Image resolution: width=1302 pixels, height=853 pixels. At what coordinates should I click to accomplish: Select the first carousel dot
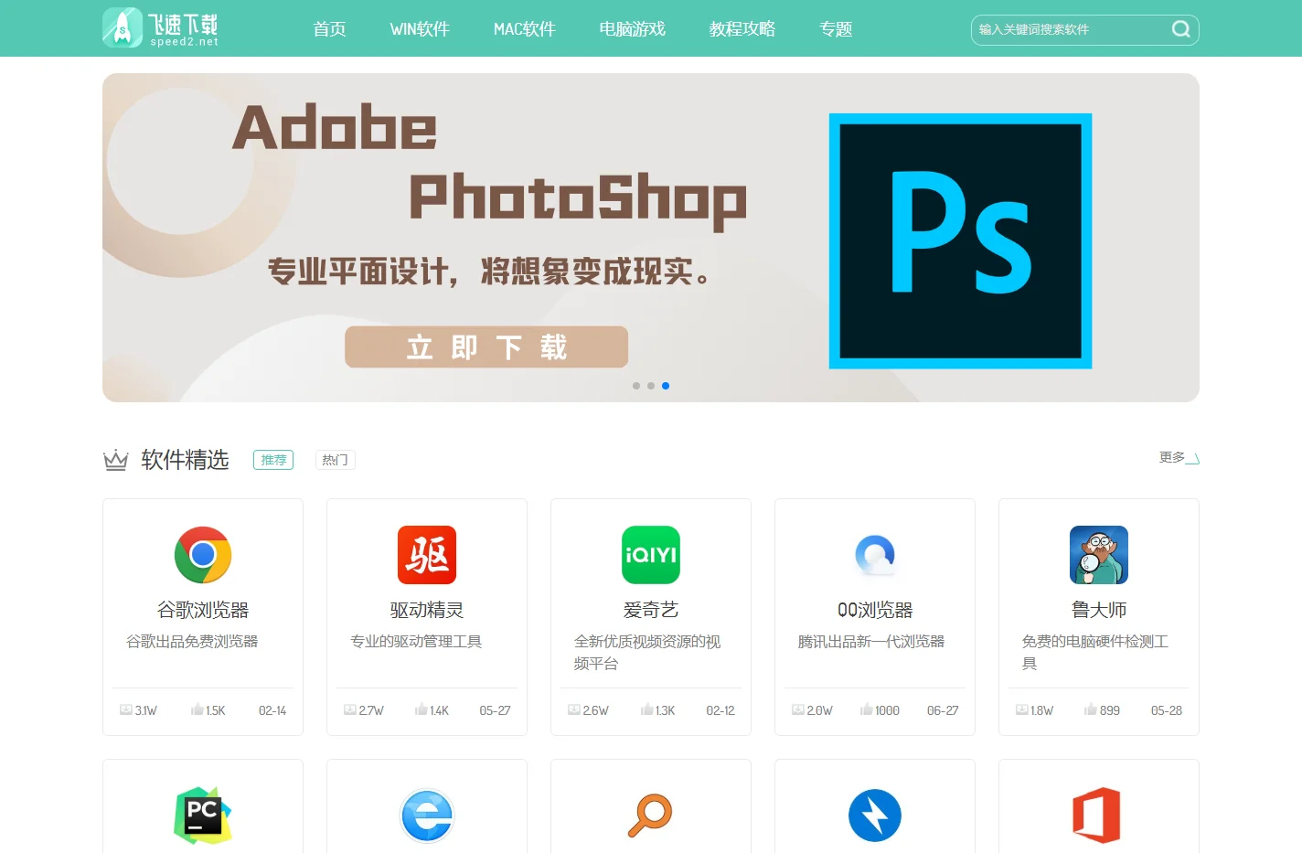(x=636, y=386)
